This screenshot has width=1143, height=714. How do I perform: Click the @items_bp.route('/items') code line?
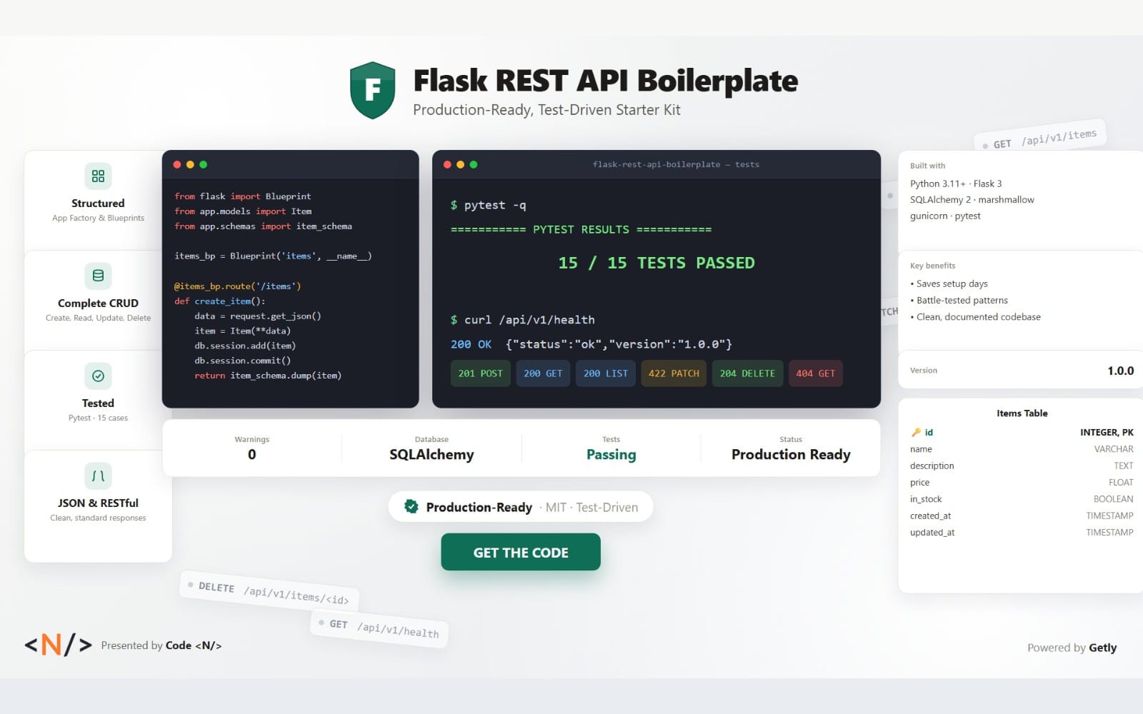(x=237, y=286)
